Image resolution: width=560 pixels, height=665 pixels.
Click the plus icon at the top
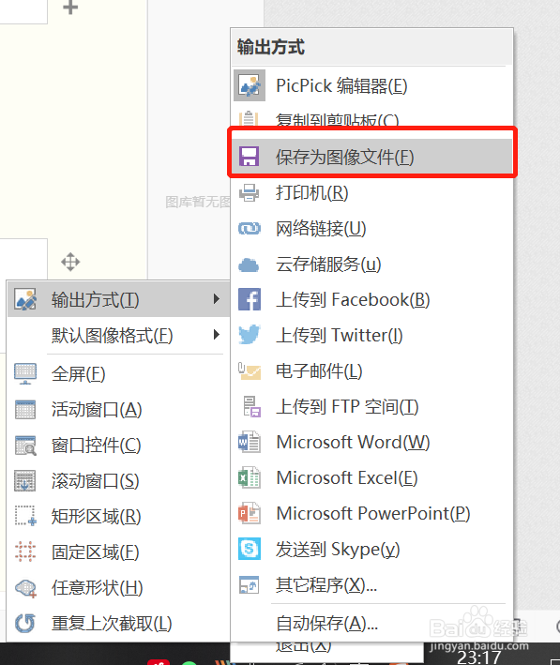pos(70,7)
